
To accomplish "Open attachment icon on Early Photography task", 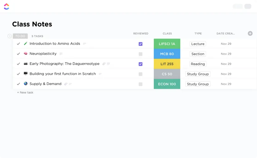I will (104, 64).
